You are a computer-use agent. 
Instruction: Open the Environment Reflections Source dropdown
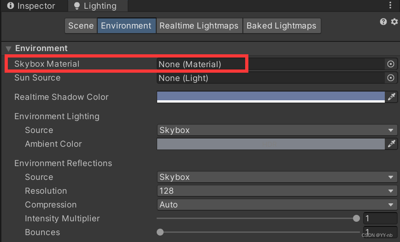[277, 177]
